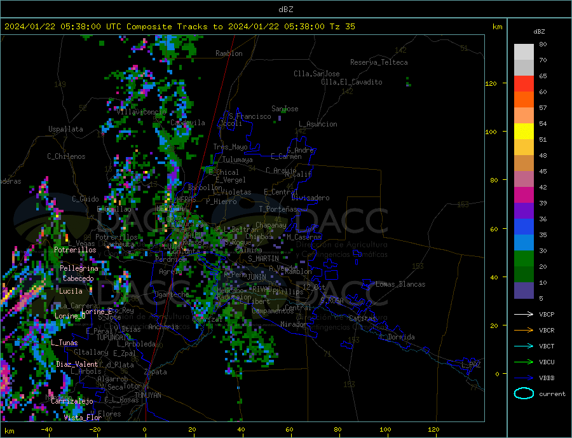Image resolution: width=572 pixels, height=438 pixels.
Task: Select the bright yellow swatch in dBZ scale
Action: tap(524, 132)
